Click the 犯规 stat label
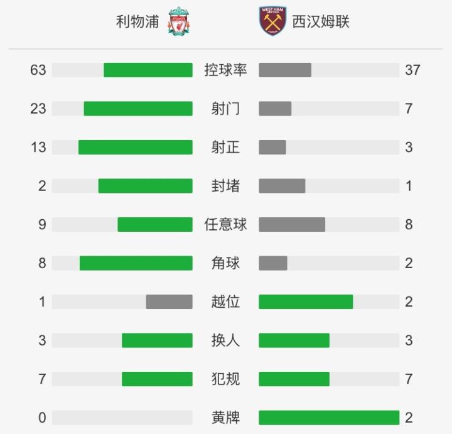Screen dimensions: 452x434 tap(225, 379)
